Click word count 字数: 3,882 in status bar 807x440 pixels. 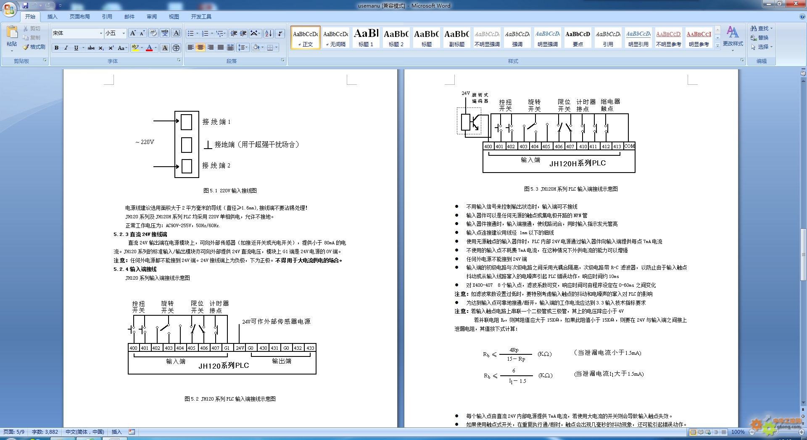[x=45, y=432]
